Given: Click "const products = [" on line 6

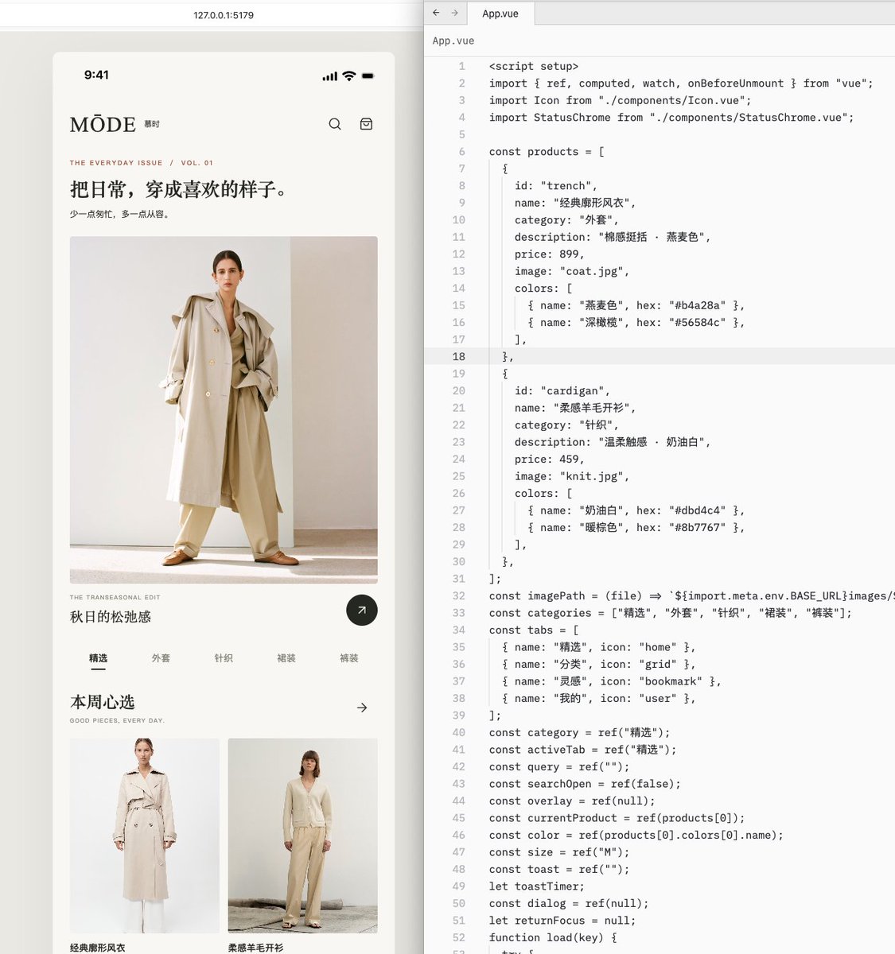Looking at the screenshot, I should pos(547,151).
